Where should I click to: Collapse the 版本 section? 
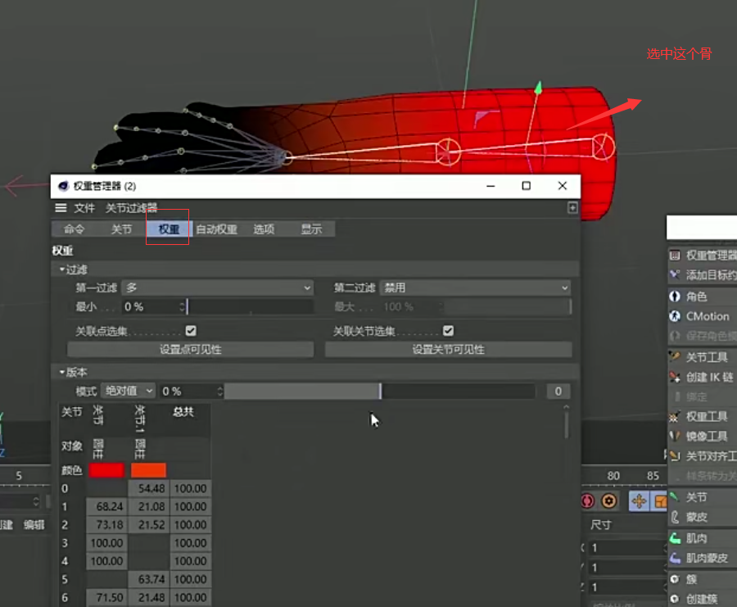61,372
